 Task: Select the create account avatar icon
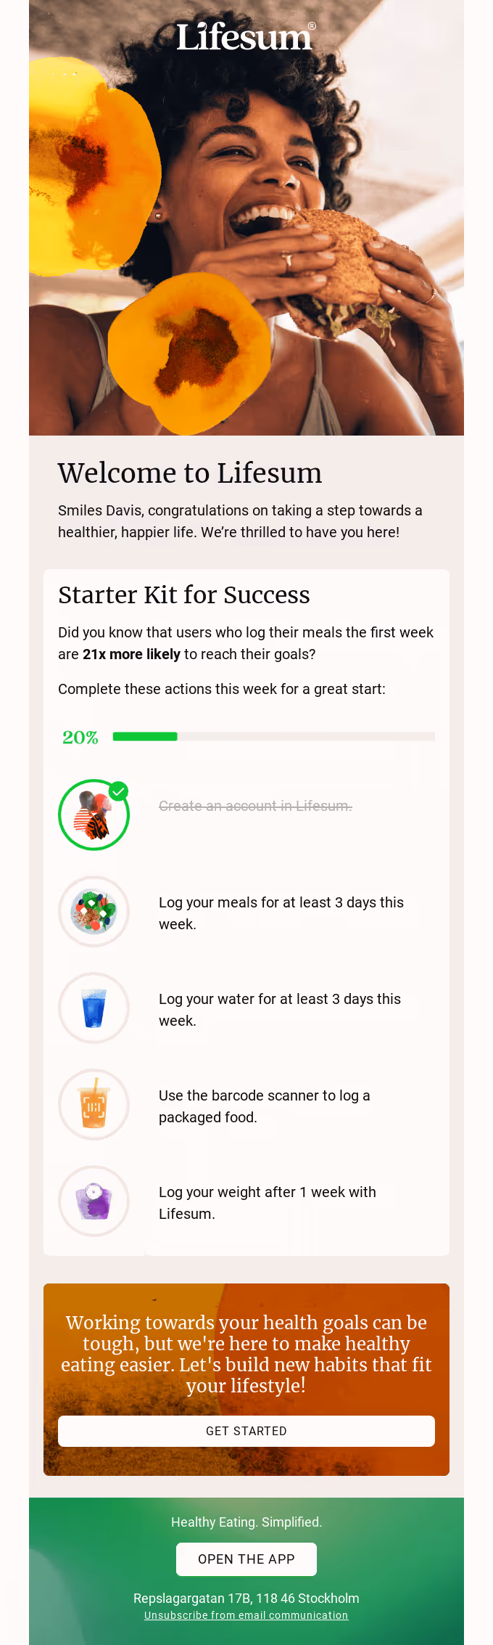click(94, 815)
